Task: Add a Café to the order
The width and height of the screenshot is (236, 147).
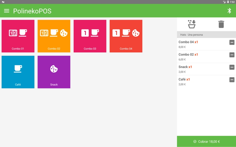Action: [18, 72]
